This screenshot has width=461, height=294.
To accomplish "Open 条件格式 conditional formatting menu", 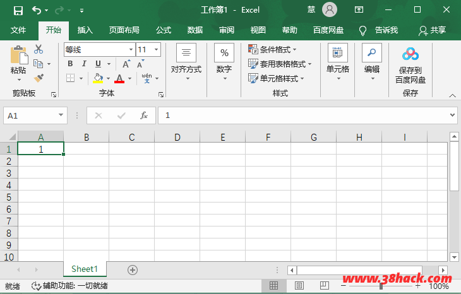I will point(272,49).
